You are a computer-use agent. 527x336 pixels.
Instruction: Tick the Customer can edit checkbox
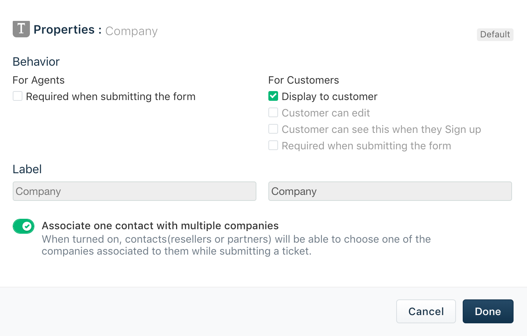[x=273, y=113]
